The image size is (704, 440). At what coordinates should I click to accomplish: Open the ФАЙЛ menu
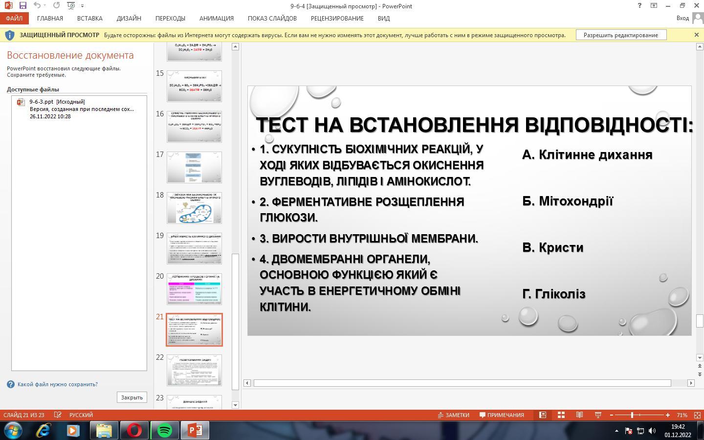tap(14, 18)
